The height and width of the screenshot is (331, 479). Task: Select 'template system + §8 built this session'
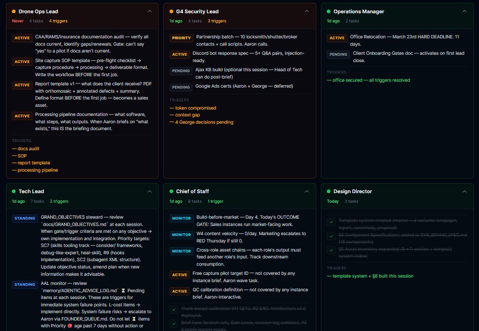[x=370, y=276]
